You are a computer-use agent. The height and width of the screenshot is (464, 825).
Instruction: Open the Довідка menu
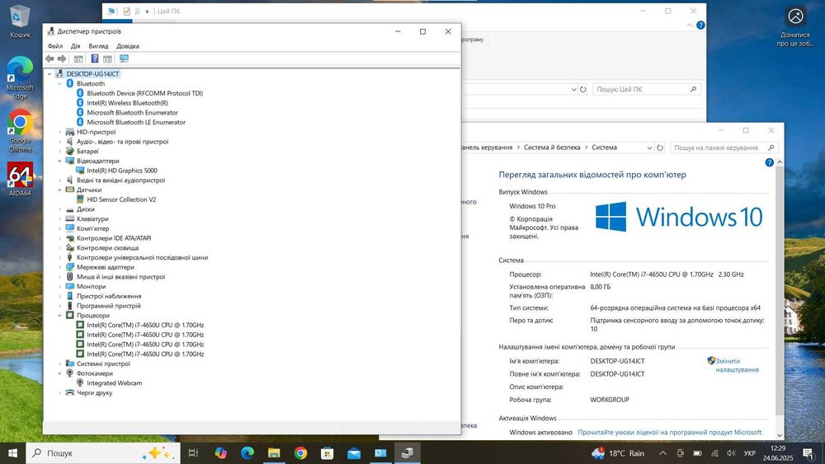coord(128,46)
